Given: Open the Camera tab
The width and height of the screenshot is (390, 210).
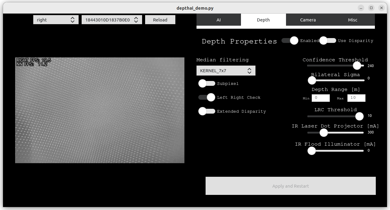Looking at the screenshot, I should point(308,20).
